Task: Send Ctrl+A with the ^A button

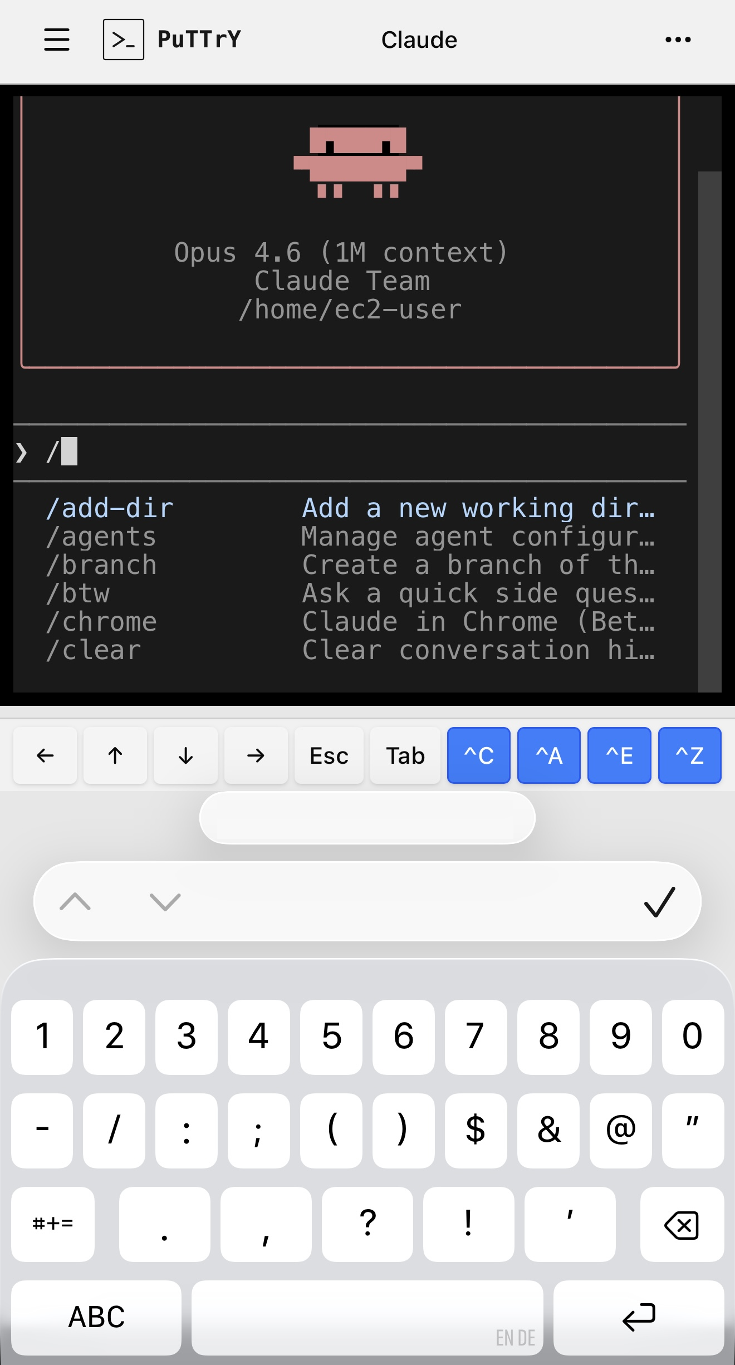Action: click(x=549, y=755)
